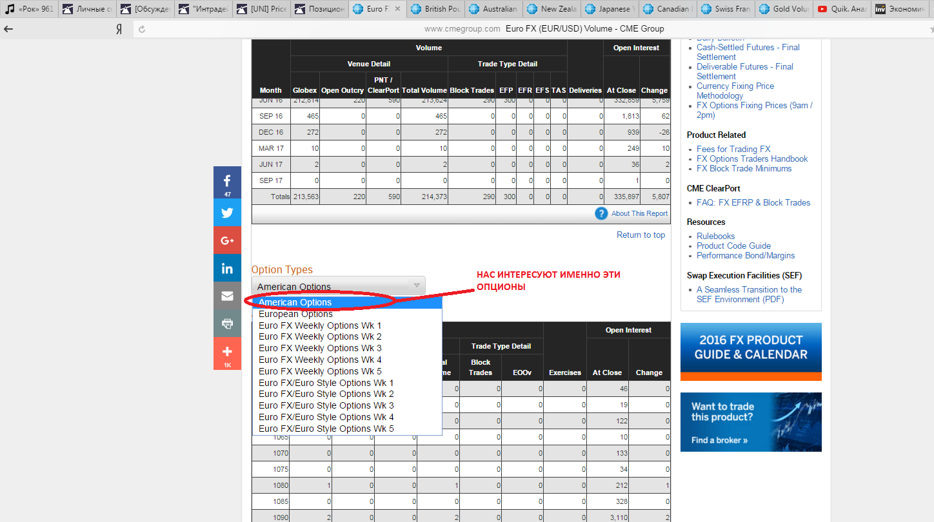
Task: Choose Euro FX/Euro Style Options Wk 2
Action: pyautogui.click(x=347, y=394)
